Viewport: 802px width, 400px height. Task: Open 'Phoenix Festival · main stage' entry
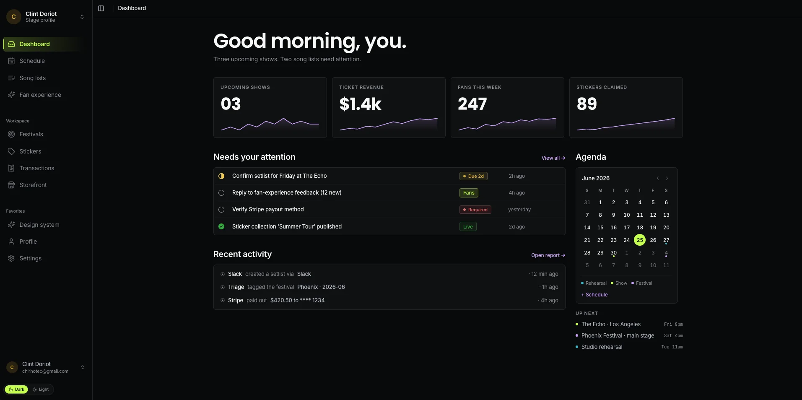tap(629, 336)
